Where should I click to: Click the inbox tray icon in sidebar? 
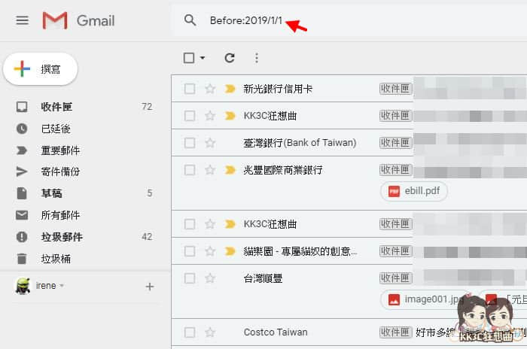(22, 107)
